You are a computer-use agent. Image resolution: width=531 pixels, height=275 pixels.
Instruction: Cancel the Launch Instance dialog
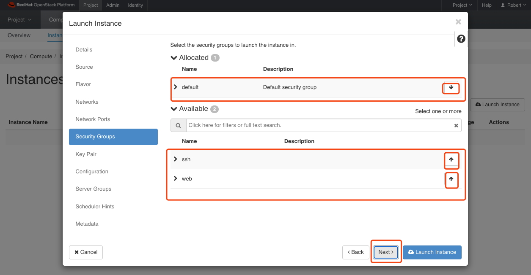[x=85, y=252]
